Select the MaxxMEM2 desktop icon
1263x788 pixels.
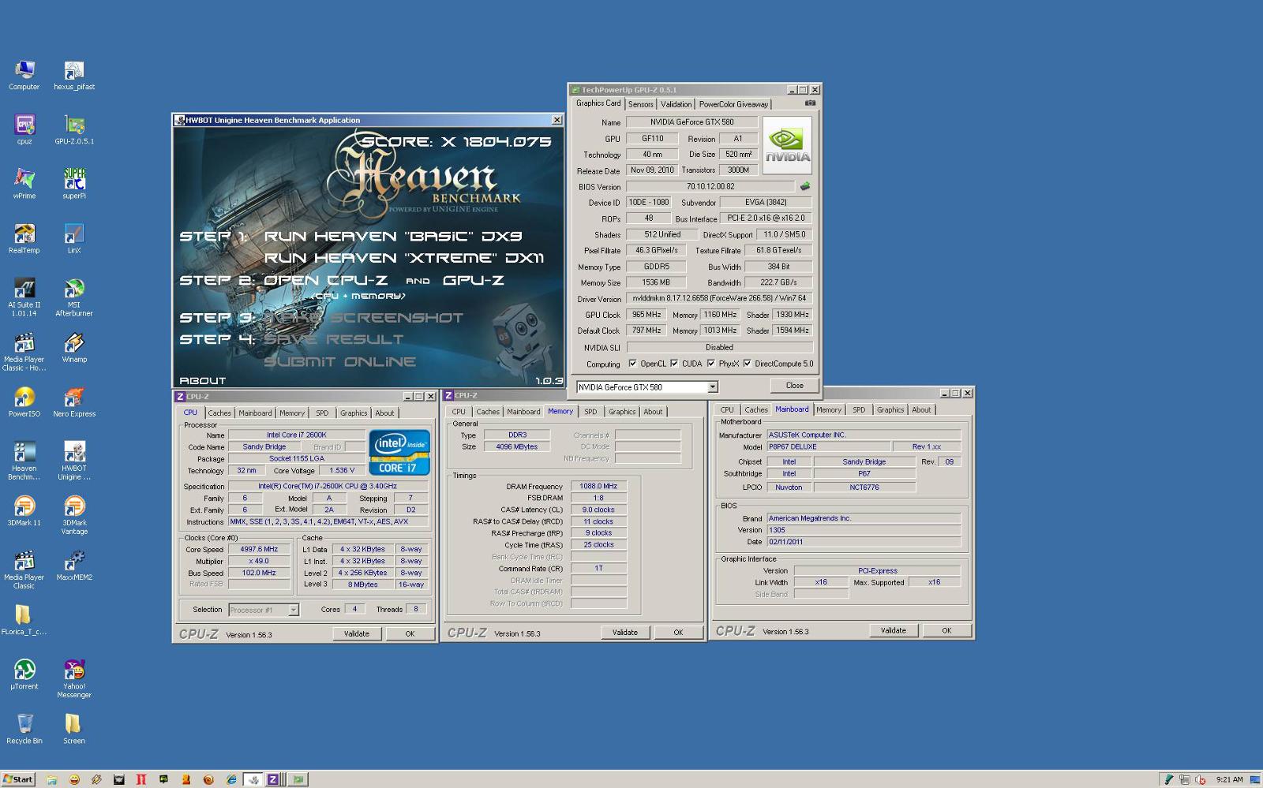point(74,566)
